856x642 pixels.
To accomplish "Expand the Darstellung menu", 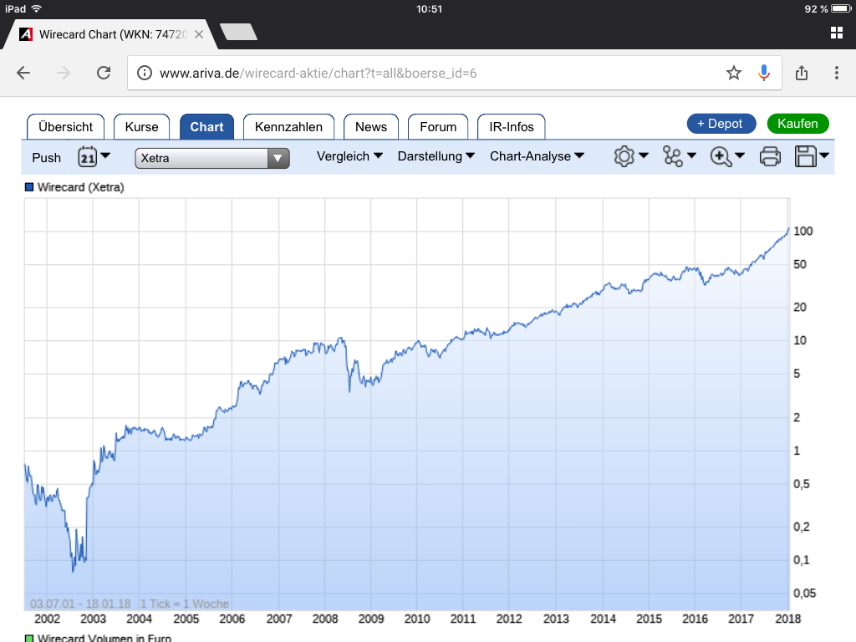I will click(436, 156).
